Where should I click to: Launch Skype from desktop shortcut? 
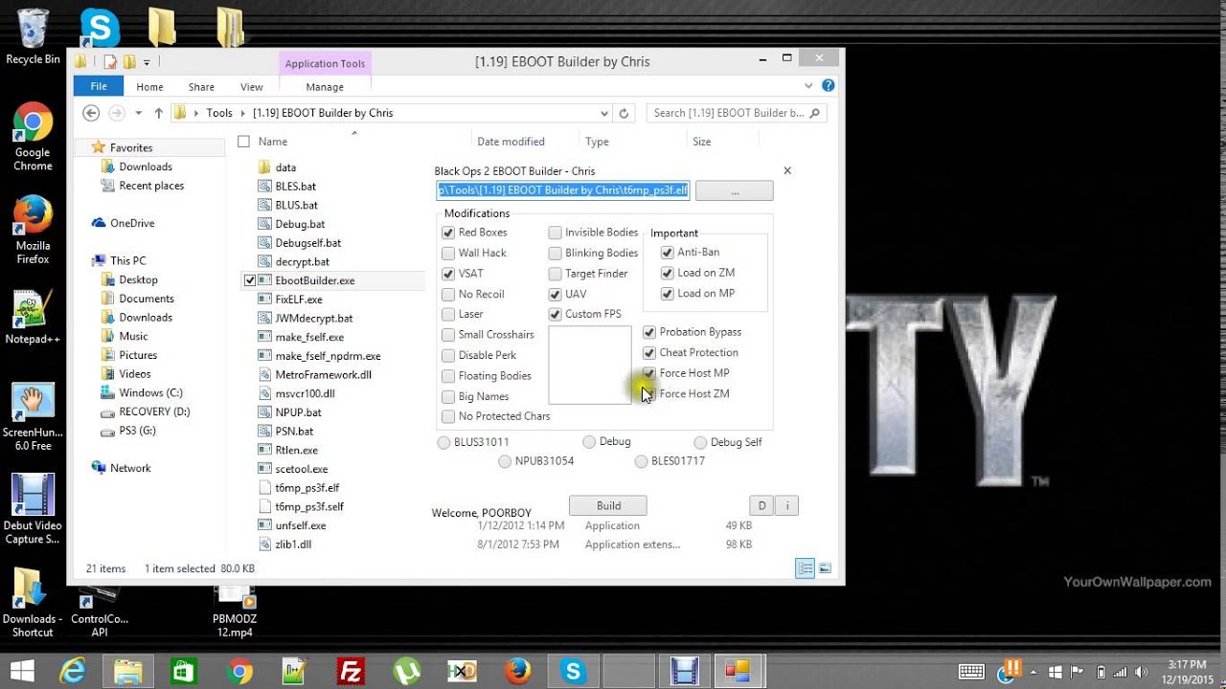(100, 27)
